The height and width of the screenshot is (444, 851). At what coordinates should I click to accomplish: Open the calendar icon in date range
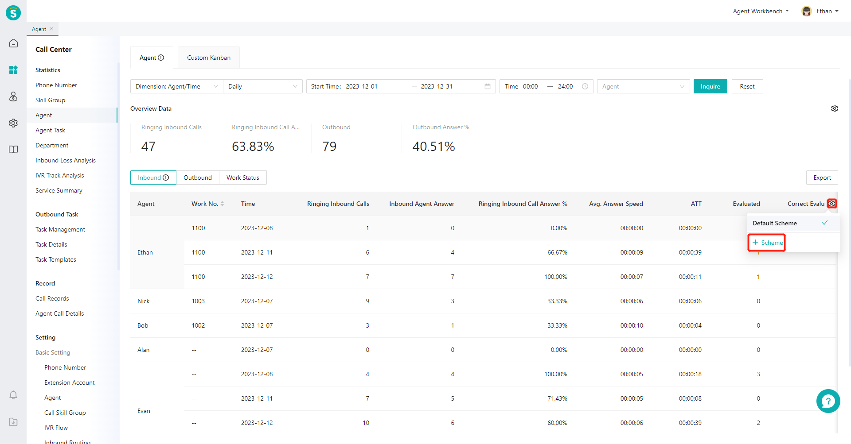pos(488,86)
